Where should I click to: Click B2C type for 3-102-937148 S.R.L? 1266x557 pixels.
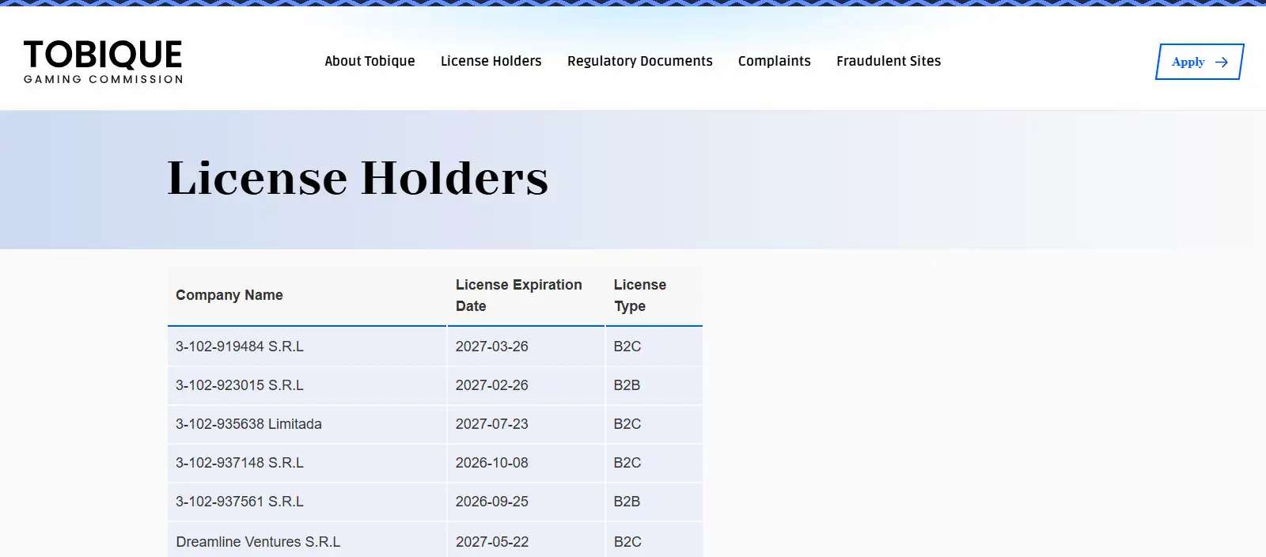pos(627,463)
